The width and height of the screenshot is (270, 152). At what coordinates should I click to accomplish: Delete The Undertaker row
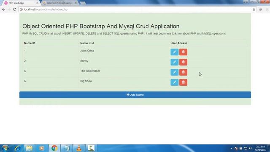click(x=183, y=72)
